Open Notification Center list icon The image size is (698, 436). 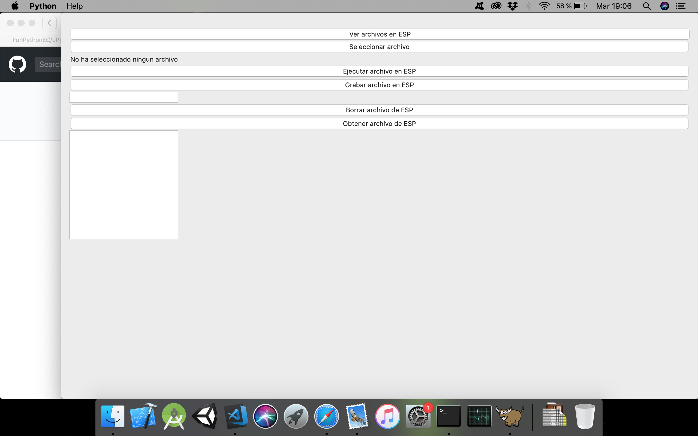click(680, 6)
